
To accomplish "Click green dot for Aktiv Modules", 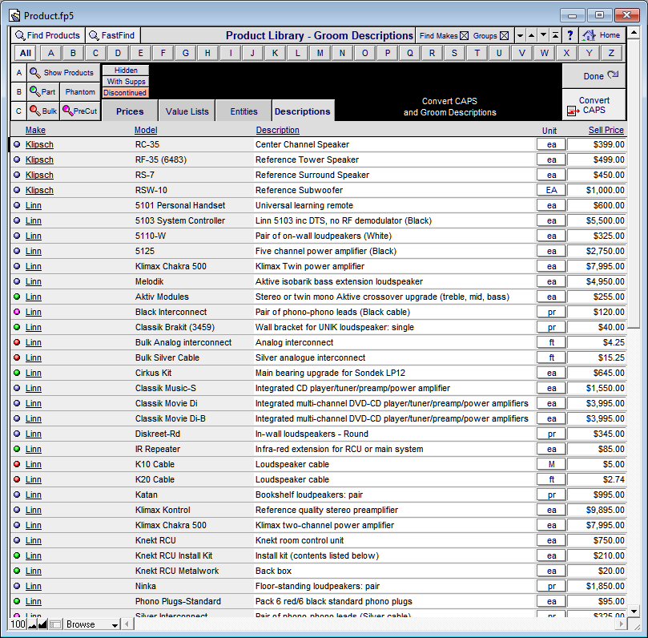I will pyautogui.click(x=17, y=297).
